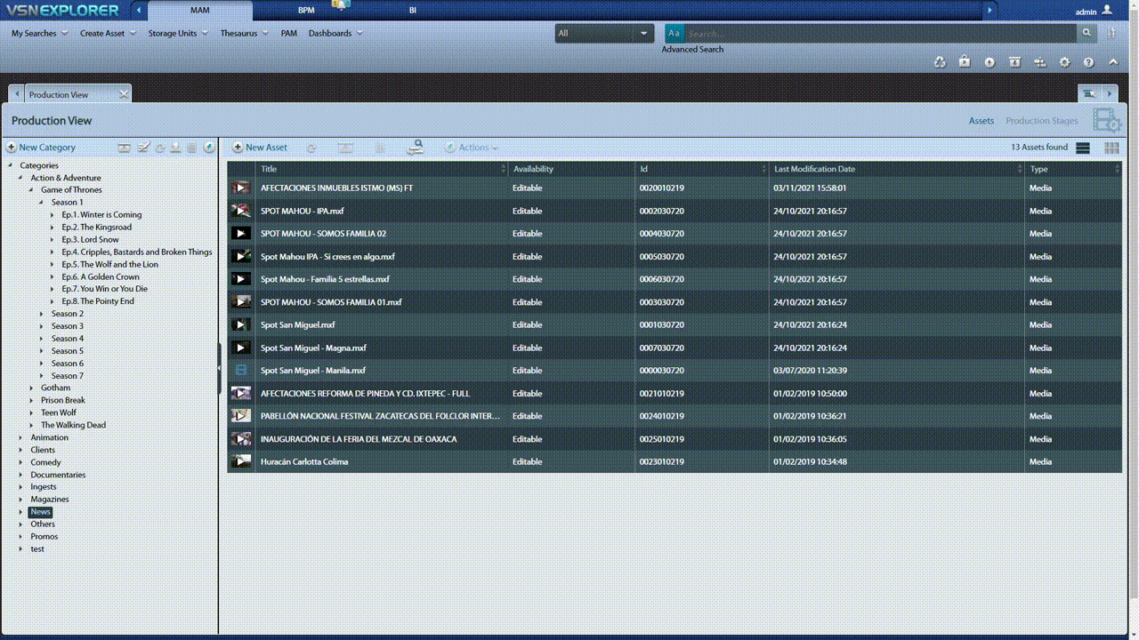
Task: Select the Promos category
Action: point(44,537)
